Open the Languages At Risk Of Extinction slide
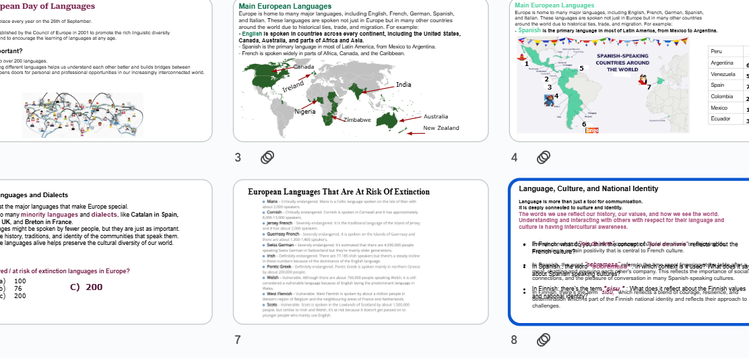 click(360, 253)
